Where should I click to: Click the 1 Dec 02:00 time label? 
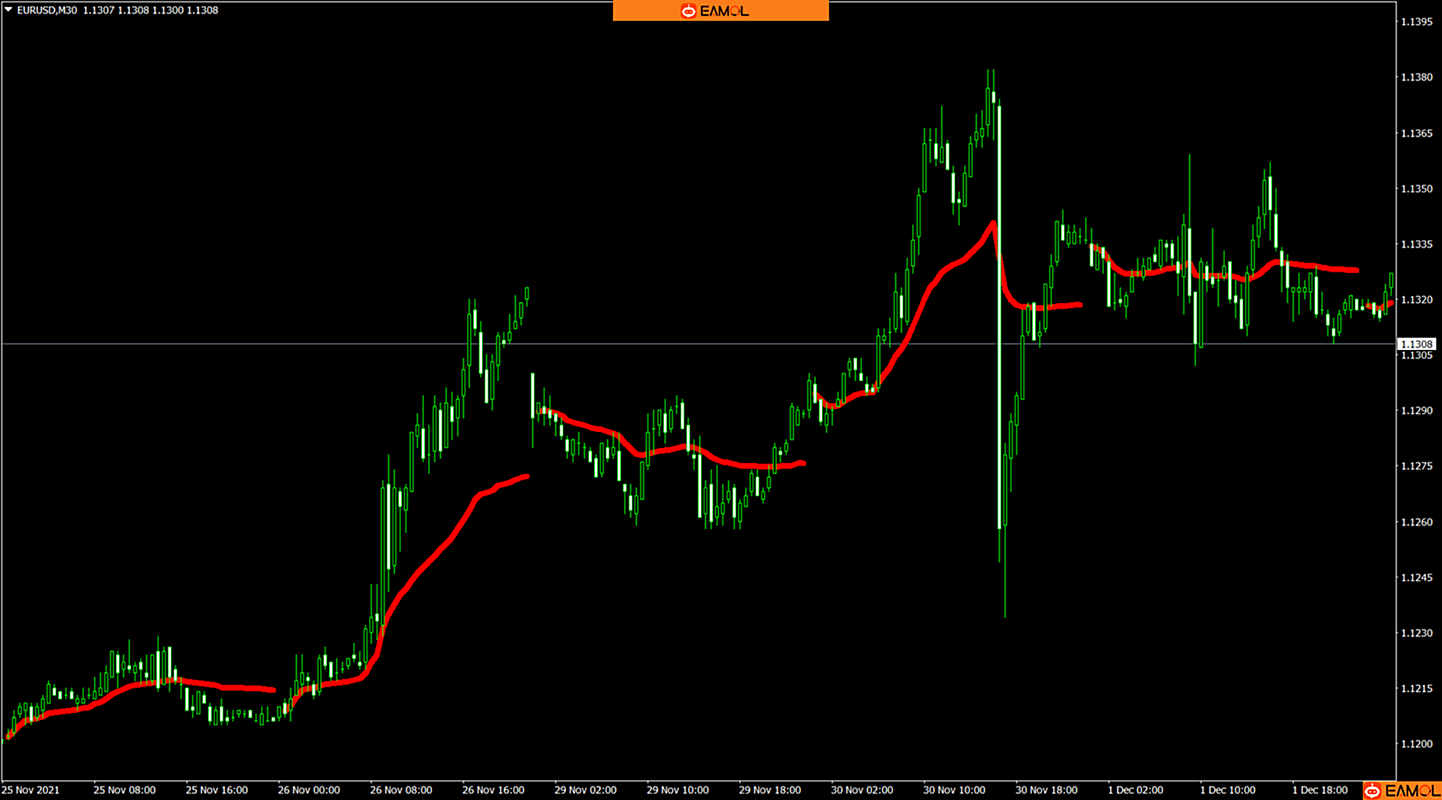tap(1136, 790)
